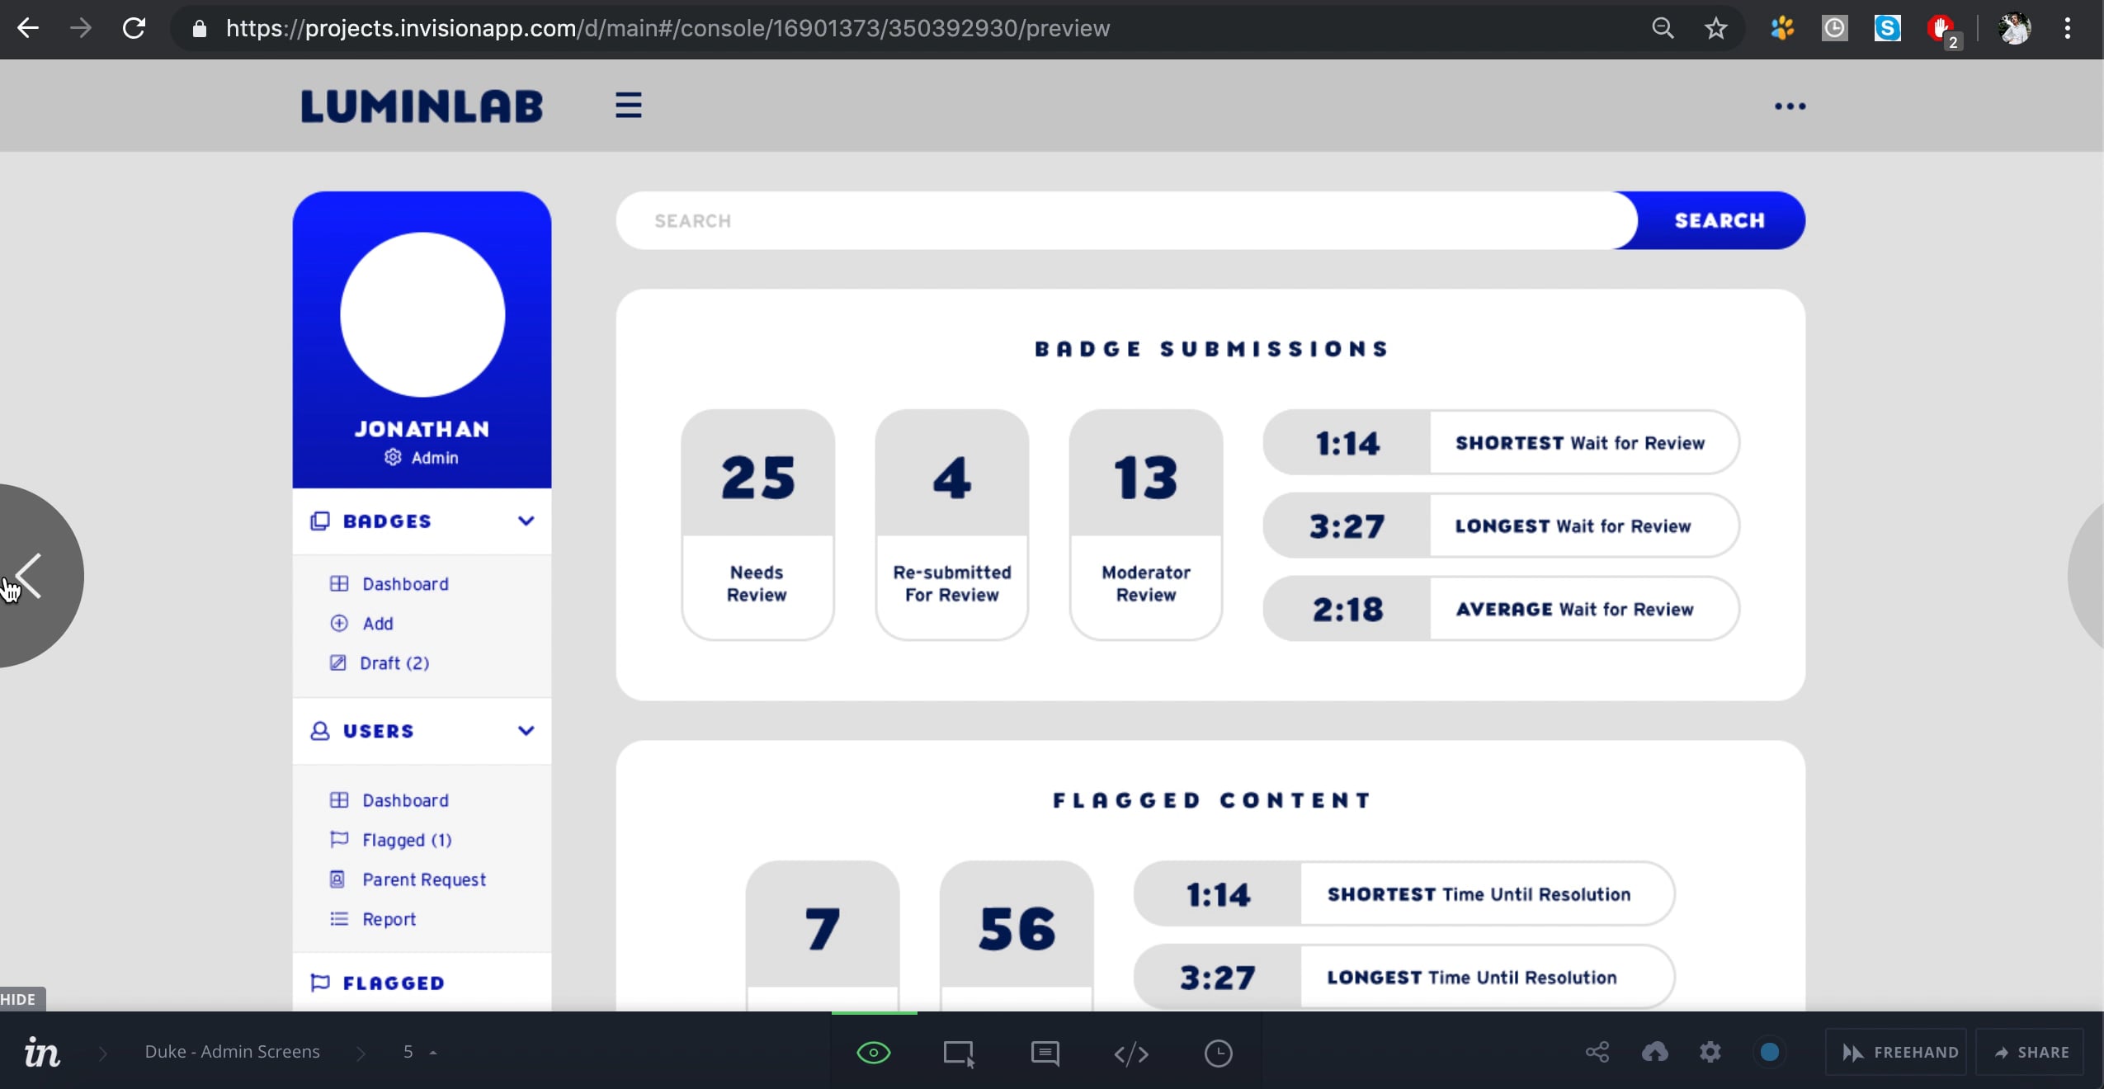
Task: Click the InVision share-nodes workflow icon
Action: [1597, 1052]
